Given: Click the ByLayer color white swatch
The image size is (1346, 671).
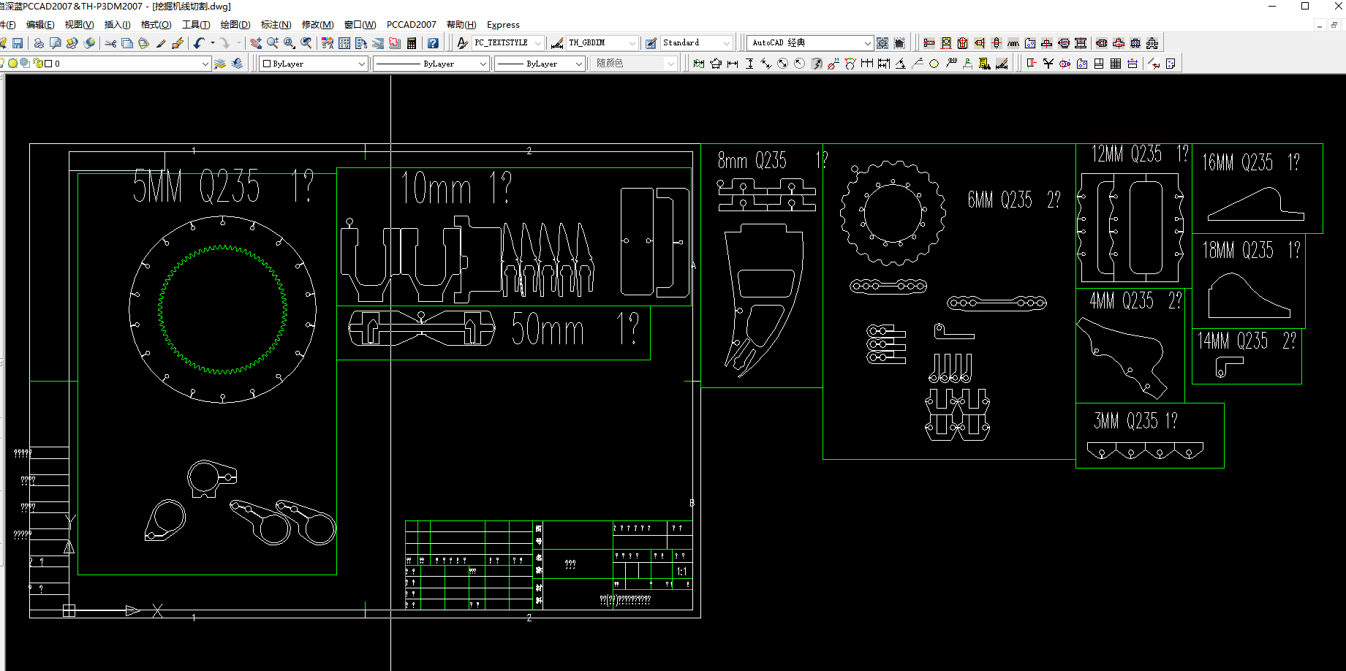Looking at the screenshot, I should [267, 64].
